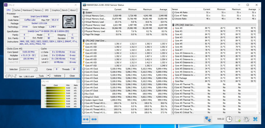Click the right-panel scrollbar up arrow
The width and height of the screenshot is (265, 128).
pyautogui.click(x=259, y=9)
